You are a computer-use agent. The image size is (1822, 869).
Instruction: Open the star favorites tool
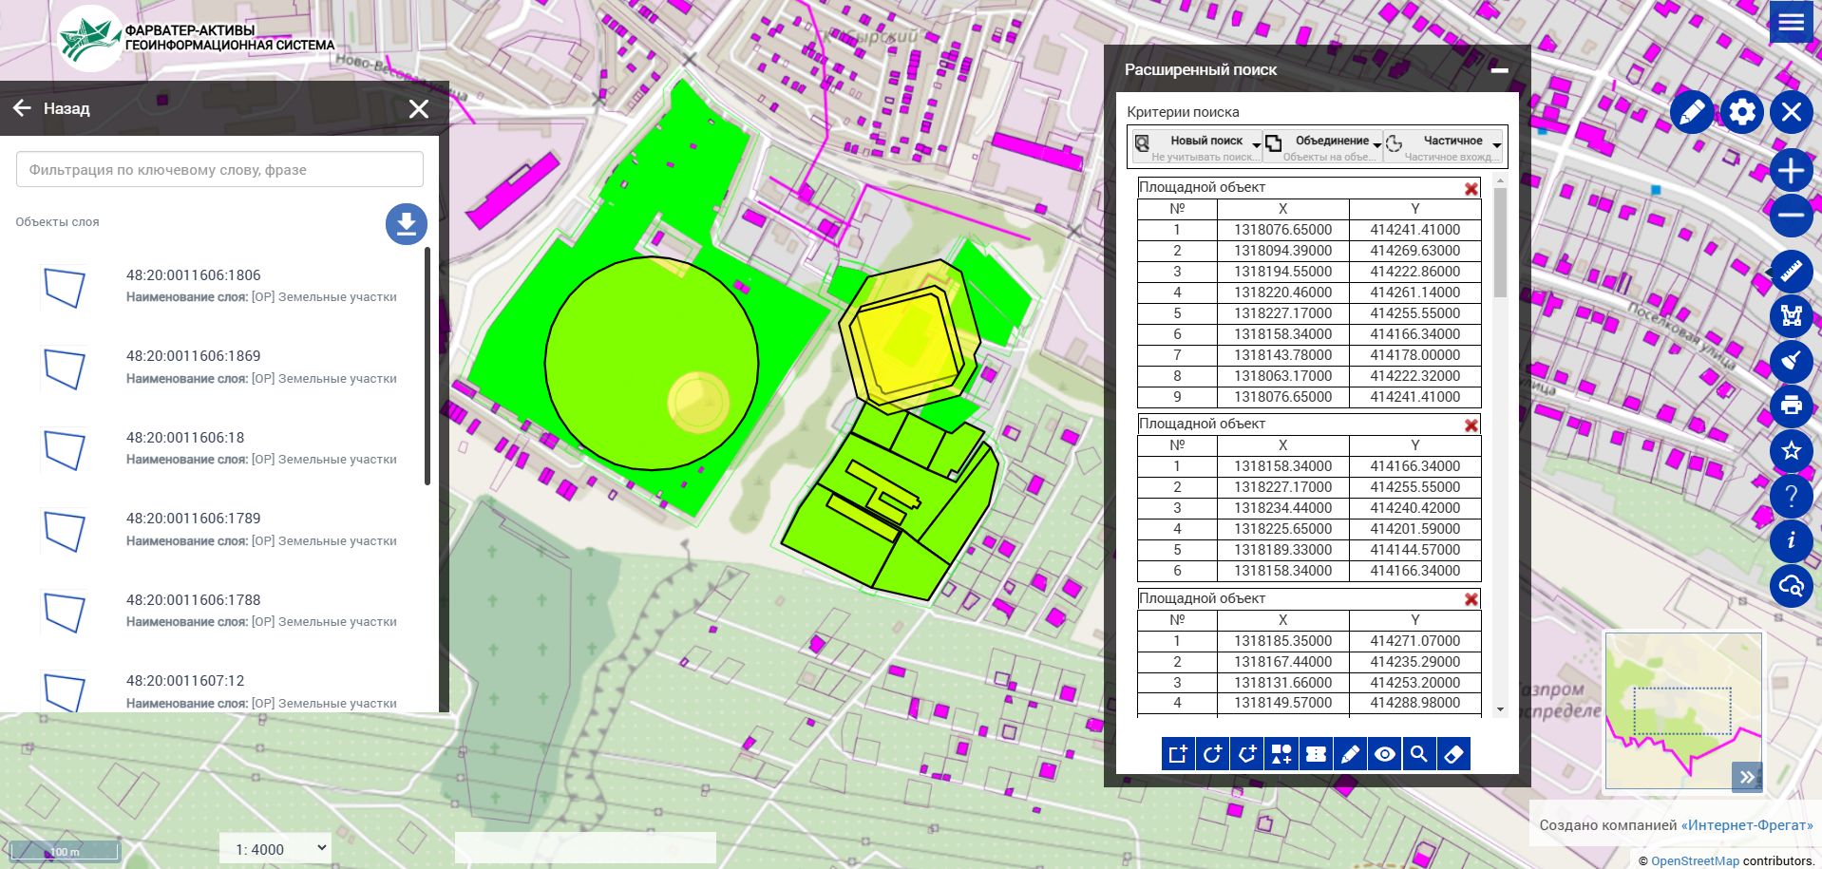(1791, 450)
